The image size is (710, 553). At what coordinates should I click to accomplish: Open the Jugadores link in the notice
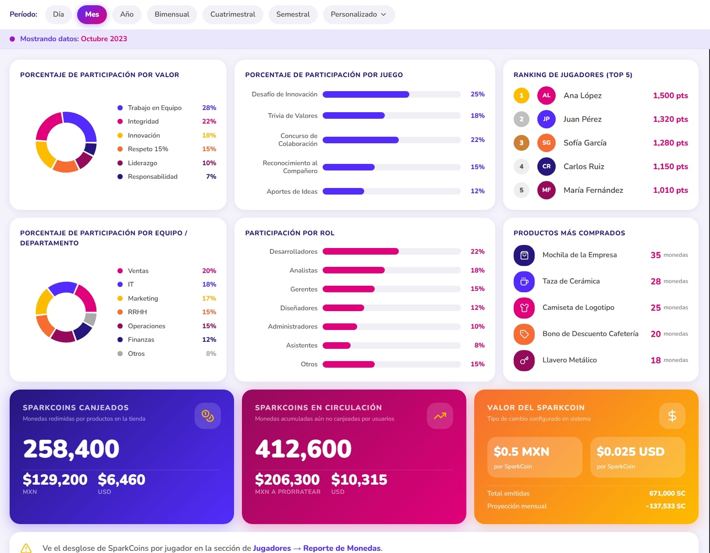point(272,548)
